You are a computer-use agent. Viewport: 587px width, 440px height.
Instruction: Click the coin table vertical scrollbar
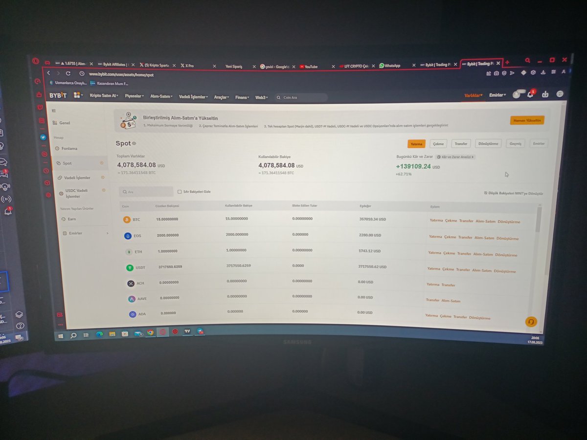click(x=539, y=219)
